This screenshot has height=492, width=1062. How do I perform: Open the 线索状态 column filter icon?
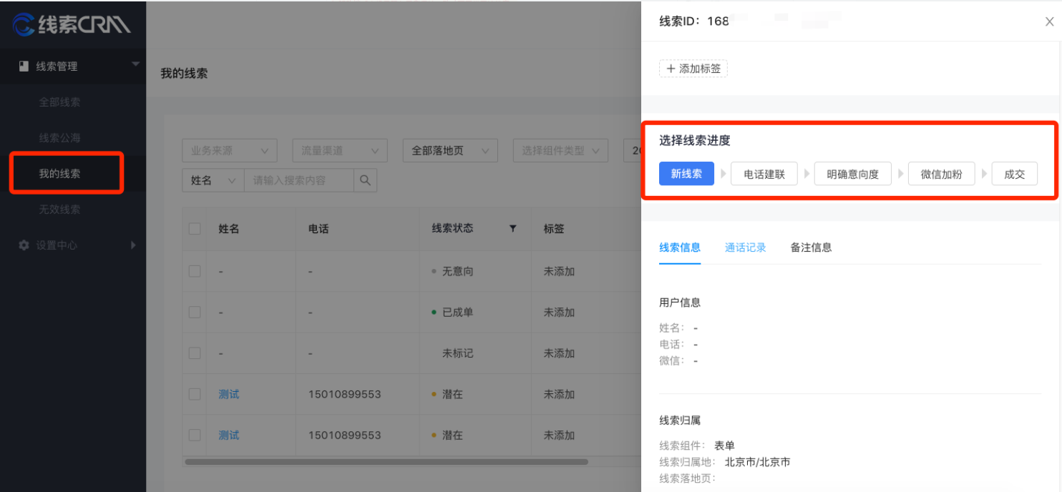pyautogui.click(x=512, y=227)
